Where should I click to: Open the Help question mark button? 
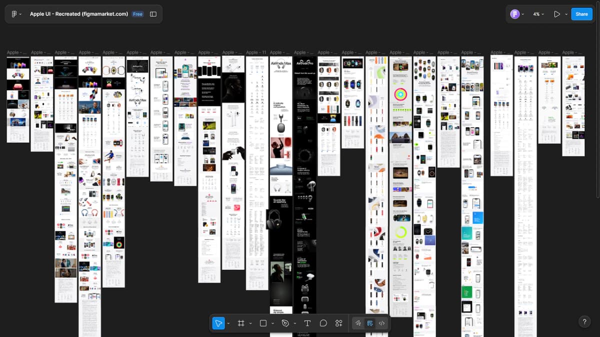click(x=584, y=322)
